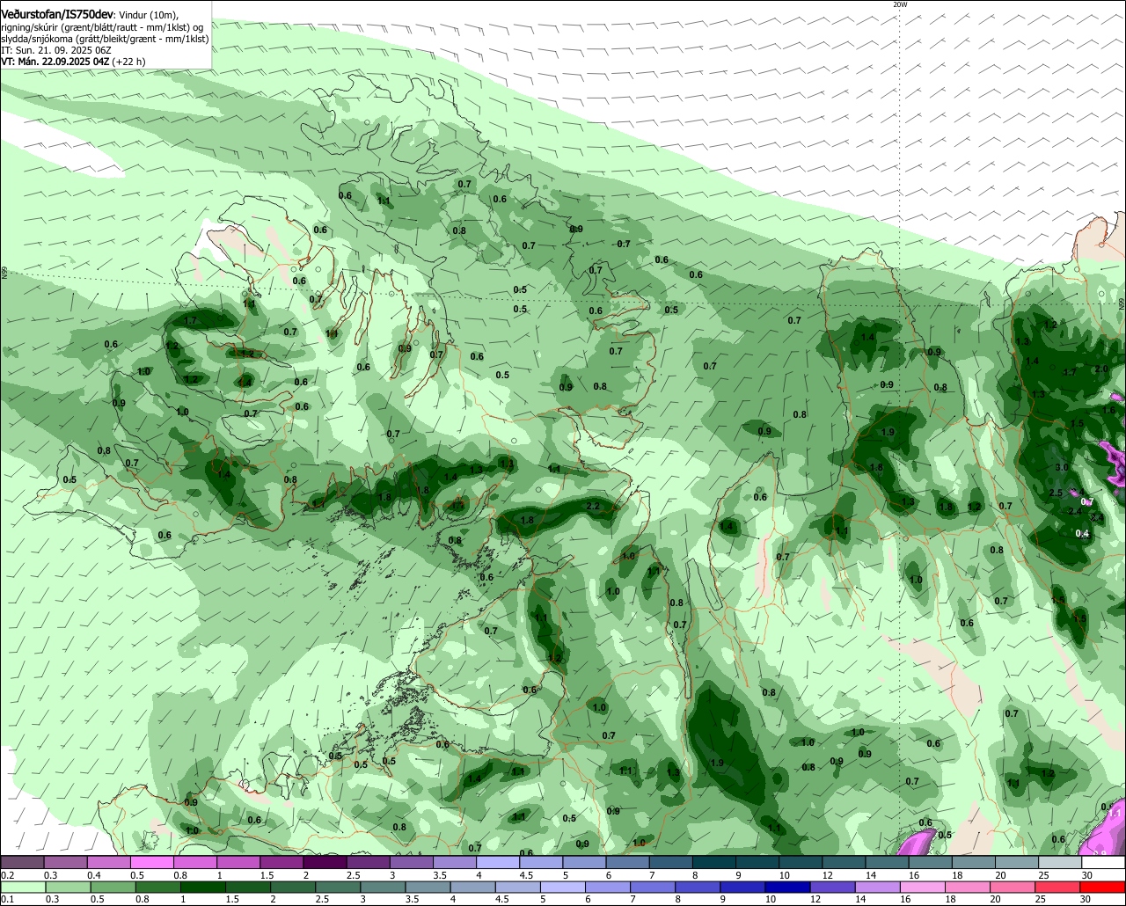The image size is (1126, 906).
Task: Click the 'IT: Sun. 21. 09. 2025 06Z' line
Action: tap(55, 50)
